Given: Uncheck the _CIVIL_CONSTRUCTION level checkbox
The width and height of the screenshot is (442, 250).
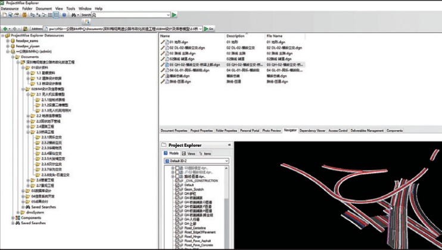Looking at the screenshot, I should (177, 181).
